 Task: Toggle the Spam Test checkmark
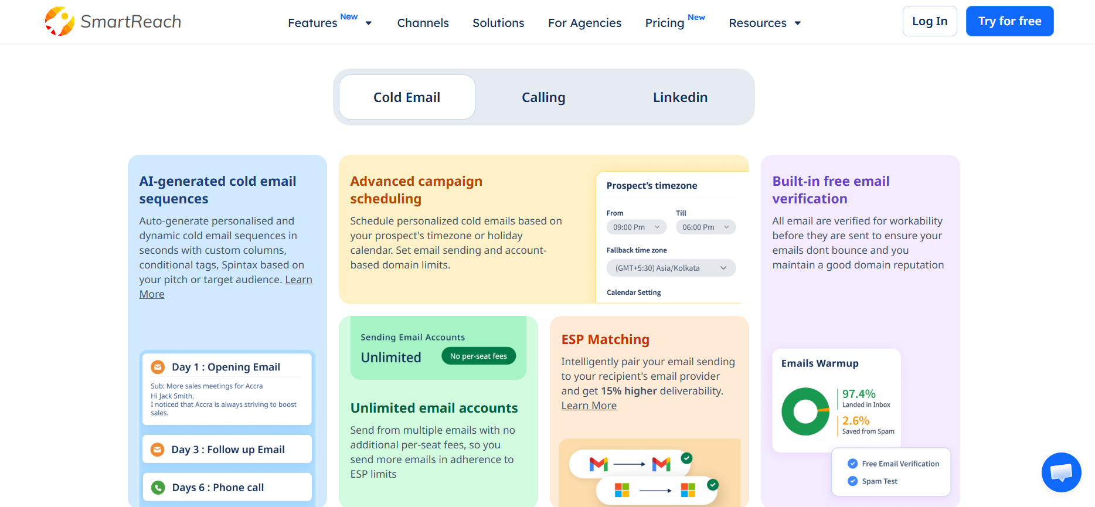click(852, 481)
